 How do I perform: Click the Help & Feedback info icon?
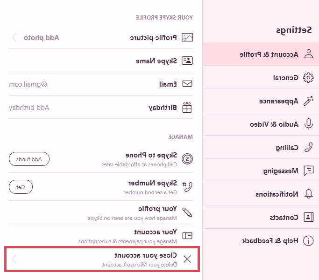pyautogui.click(x=308, y=241)
